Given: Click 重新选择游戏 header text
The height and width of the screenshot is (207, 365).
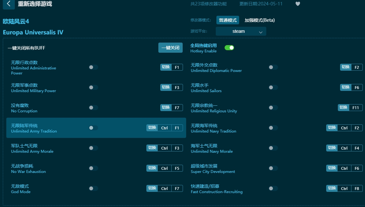Looking at the screenshot, I should click(35, 4).
